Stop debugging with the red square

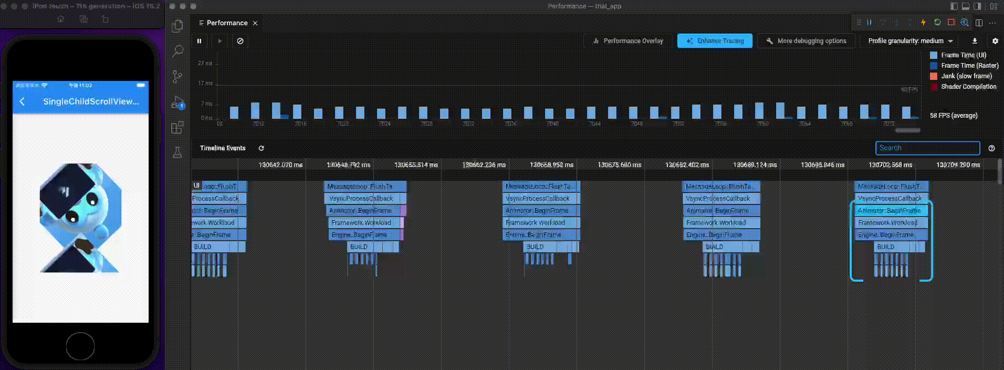click(x=951, y=23)
